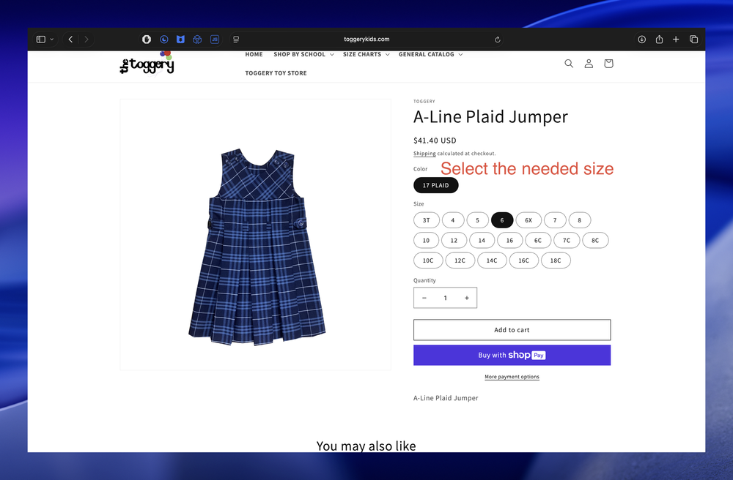Click the toggerykids.com address bar

[x=366, y=40]
